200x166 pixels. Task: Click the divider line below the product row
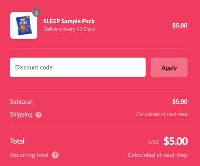99,48
